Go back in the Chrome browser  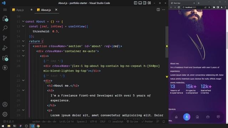tap(171, 7)
